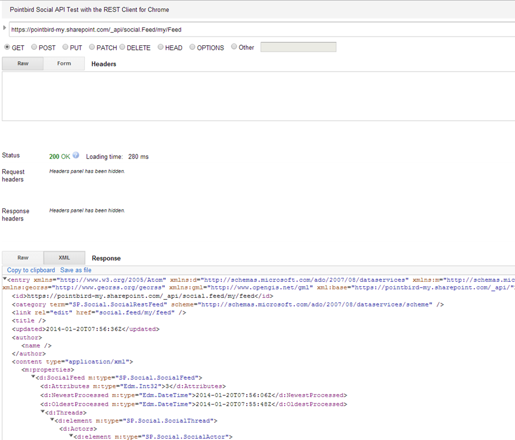Screen dimensions: 515x440
Task: Click the Response section label
Action: pos(106,258)
